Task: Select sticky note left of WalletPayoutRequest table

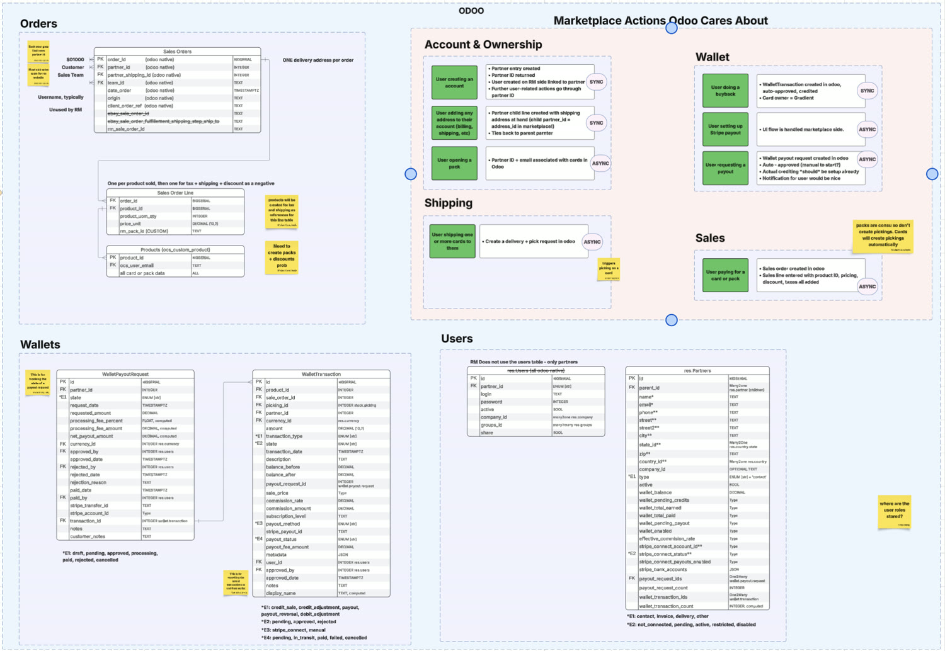Action: [x=38, y=383]
